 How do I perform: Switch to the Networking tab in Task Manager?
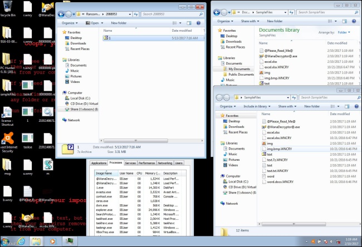tap(165, 163)
